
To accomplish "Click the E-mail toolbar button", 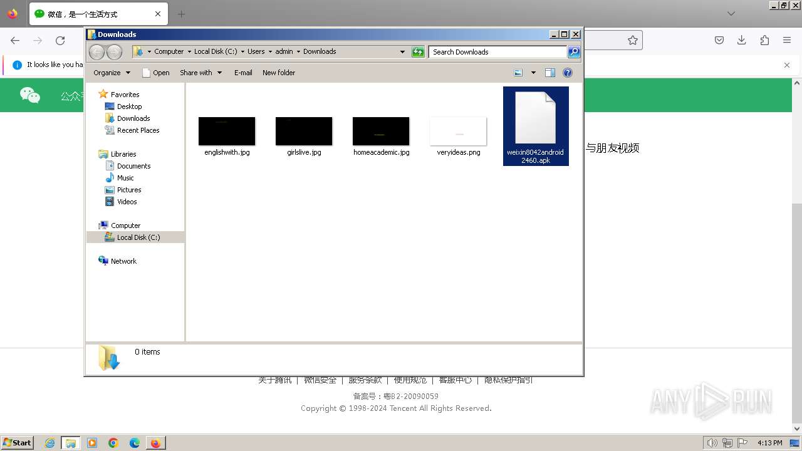I will [x=243, y=73].
